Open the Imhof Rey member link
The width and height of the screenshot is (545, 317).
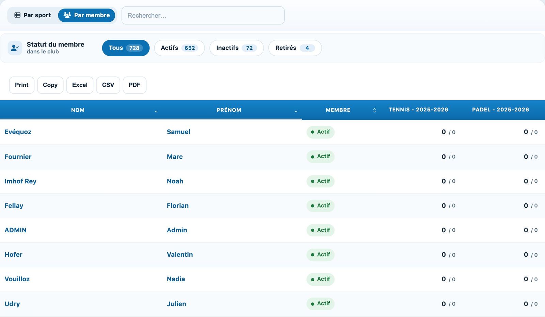tap(20, 181)
